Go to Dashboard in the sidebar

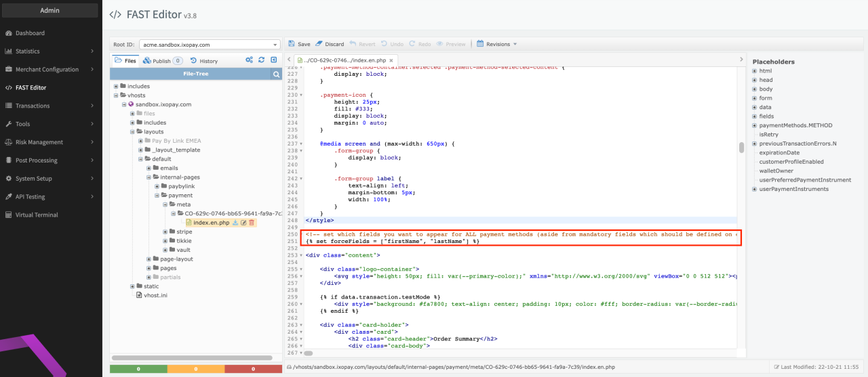(x=30, y=32)
